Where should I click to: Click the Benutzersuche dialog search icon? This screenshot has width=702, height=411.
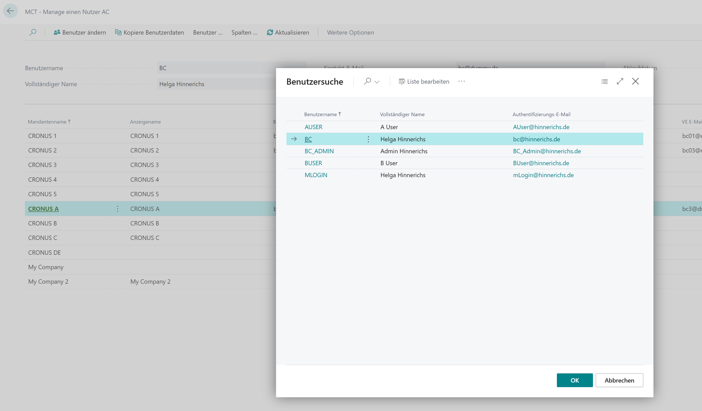[368, 81]
